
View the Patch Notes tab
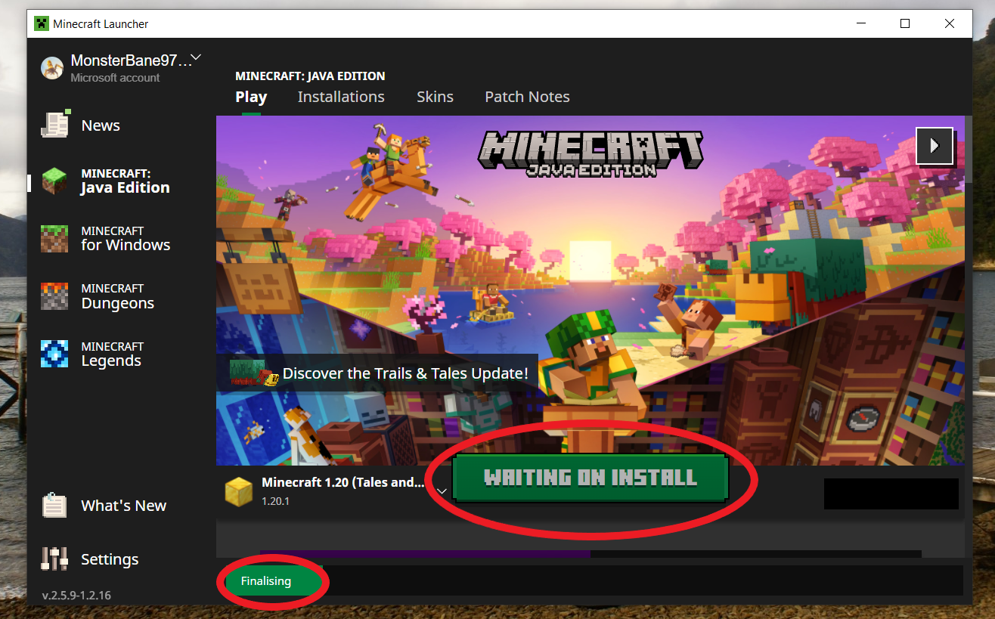[527, 97]
